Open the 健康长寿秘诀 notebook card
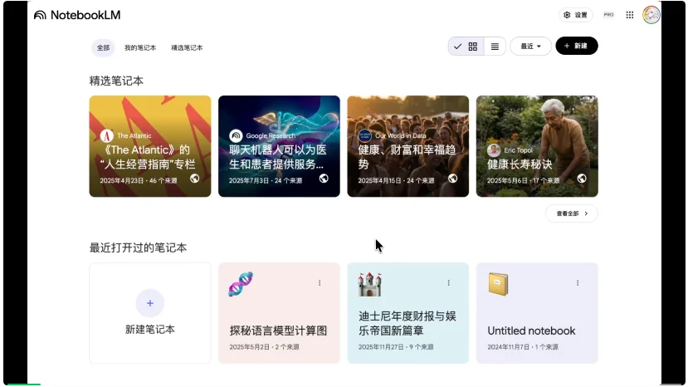The image size is (688, 387). coord(537,146)
